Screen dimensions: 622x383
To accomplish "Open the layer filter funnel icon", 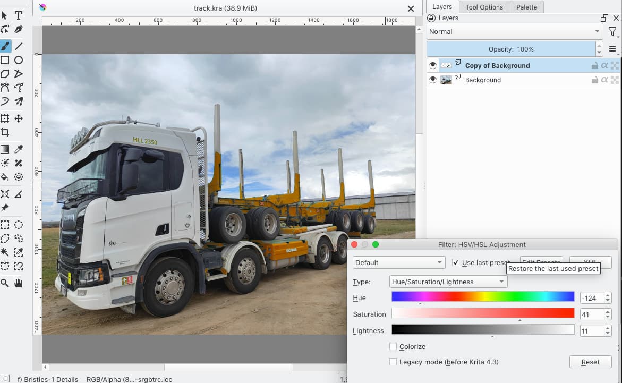I will point(612,32).
